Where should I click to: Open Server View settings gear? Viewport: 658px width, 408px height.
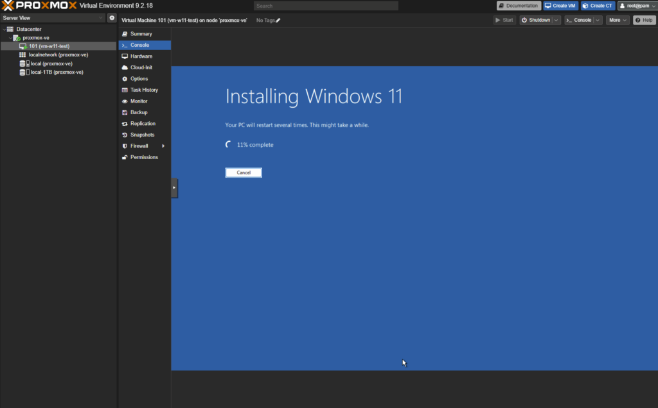[112, 17]
